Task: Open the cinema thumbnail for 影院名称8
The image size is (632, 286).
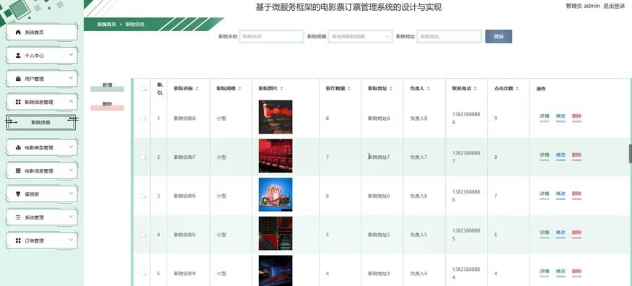Action: pos(276,117)
